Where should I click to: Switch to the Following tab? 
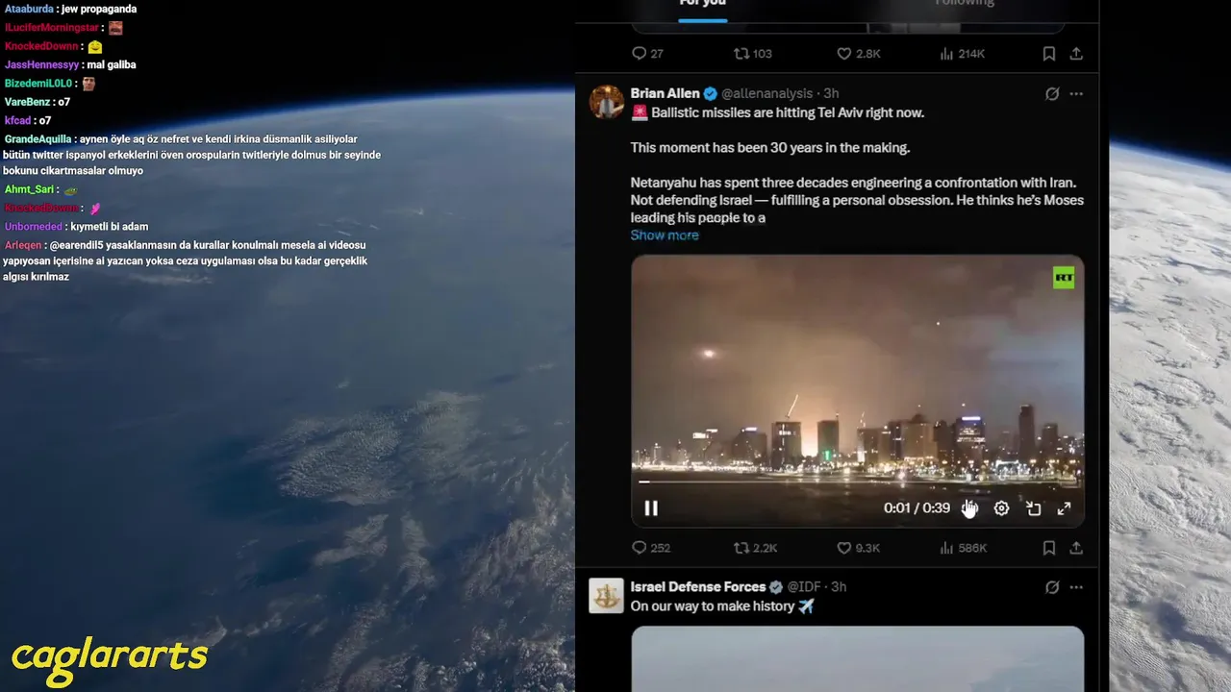965,4
